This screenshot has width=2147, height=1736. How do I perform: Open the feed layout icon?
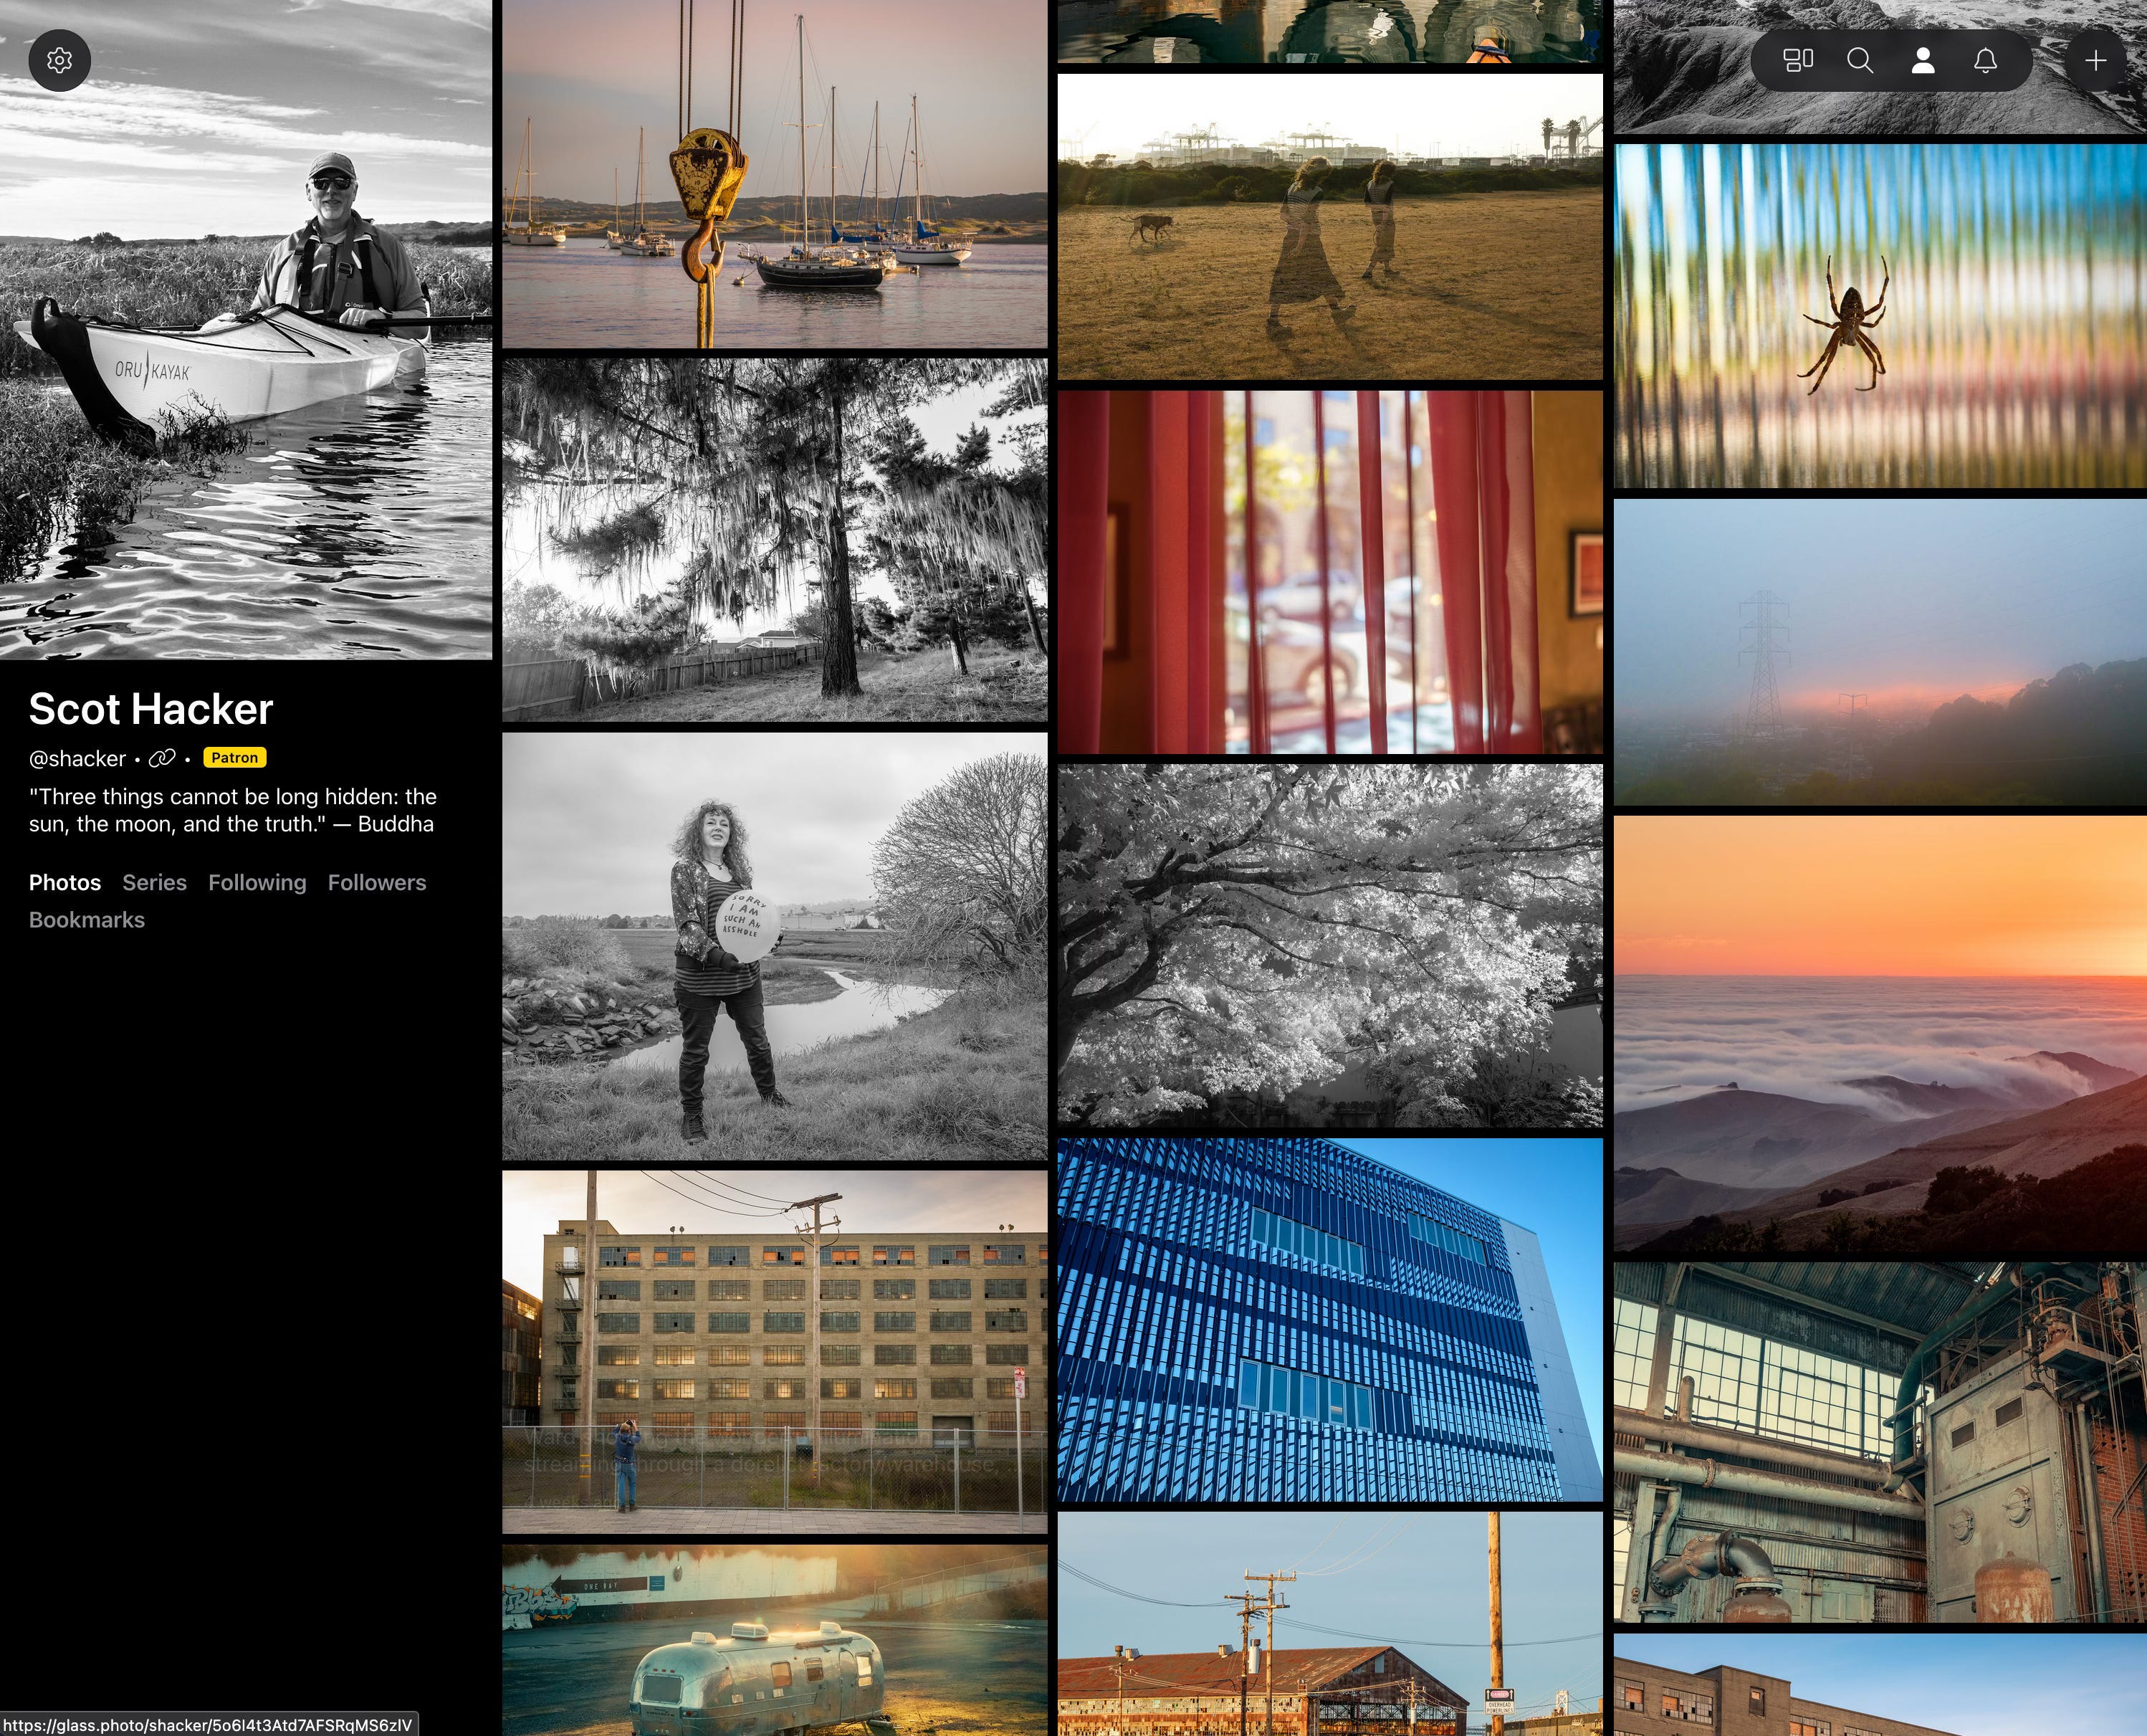tap(1797, 61)
